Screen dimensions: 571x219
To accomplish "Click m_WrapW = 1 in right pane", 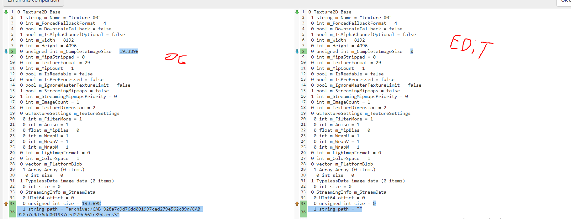I will click(336, 147).
